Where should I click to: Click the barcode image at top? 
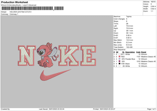(x=32, y=8)
